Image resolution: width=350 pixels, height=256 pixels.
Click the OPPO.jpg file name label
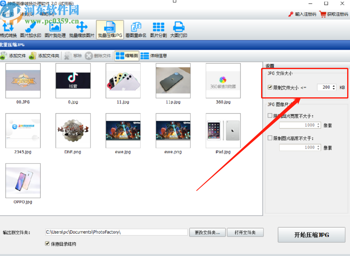[23, 202]
